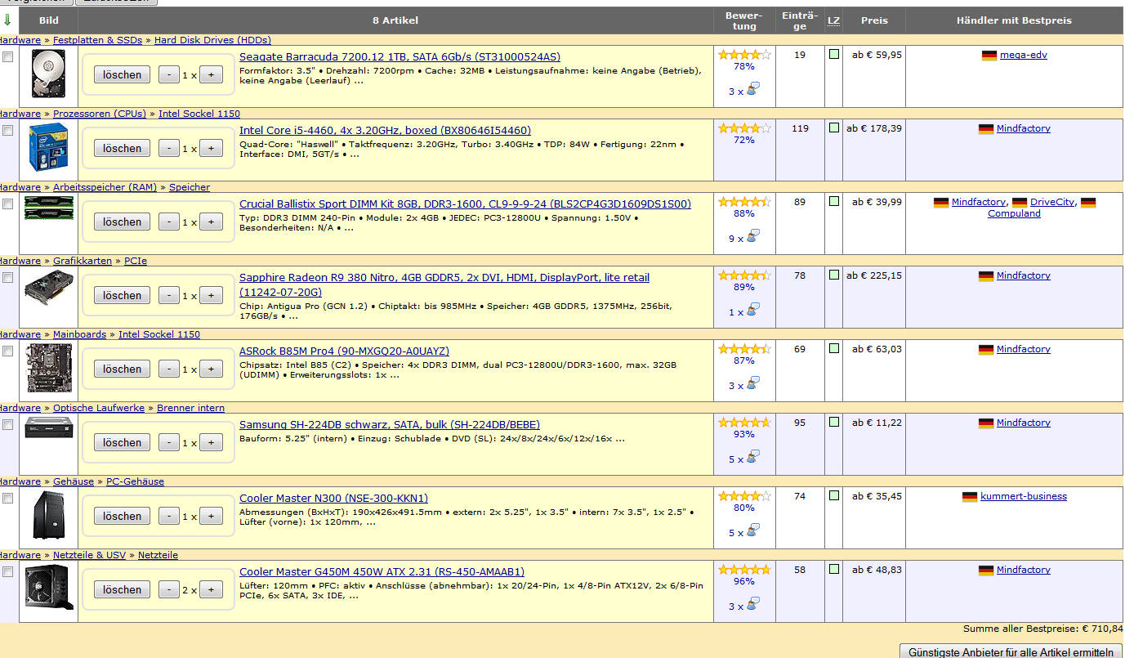The height and width of the screenshot is (658, 1125).
Task: Open Seagate Barracuda hard drive thumbnail
Action: (x=49, y=74)
